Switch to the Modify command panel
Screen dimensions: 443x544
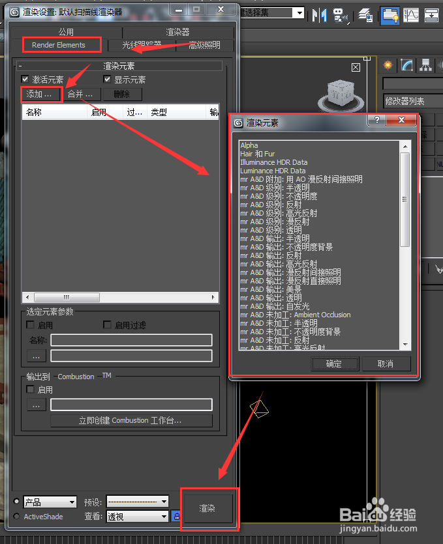(407, 65)
